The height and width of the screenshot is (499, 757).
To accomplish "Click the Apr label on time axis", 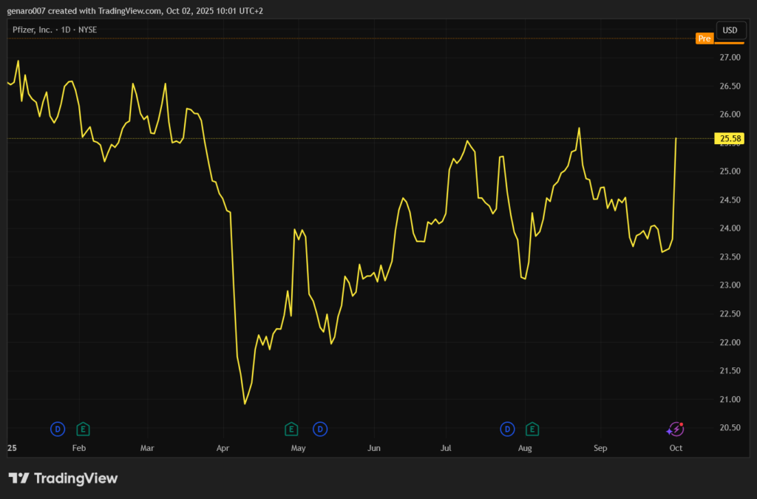I will tap(224, 448).
